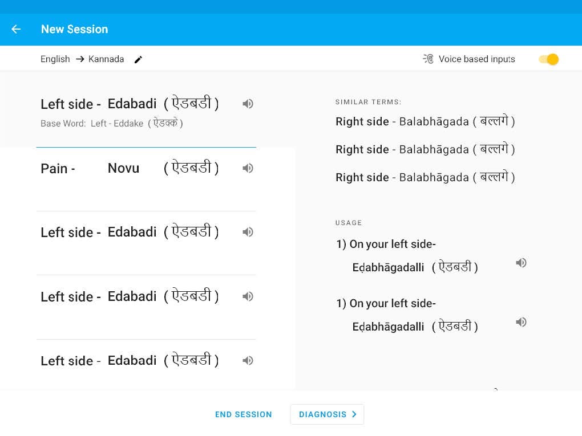Play audio for 'Novu' pain translation
582x436 pixels.
(248, 168)
